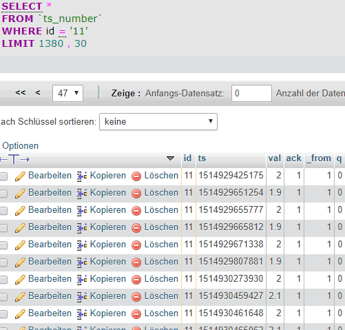Click pencil edit icon for row 1514929651254
Screen dimensions: 345x330
point(20,194)
